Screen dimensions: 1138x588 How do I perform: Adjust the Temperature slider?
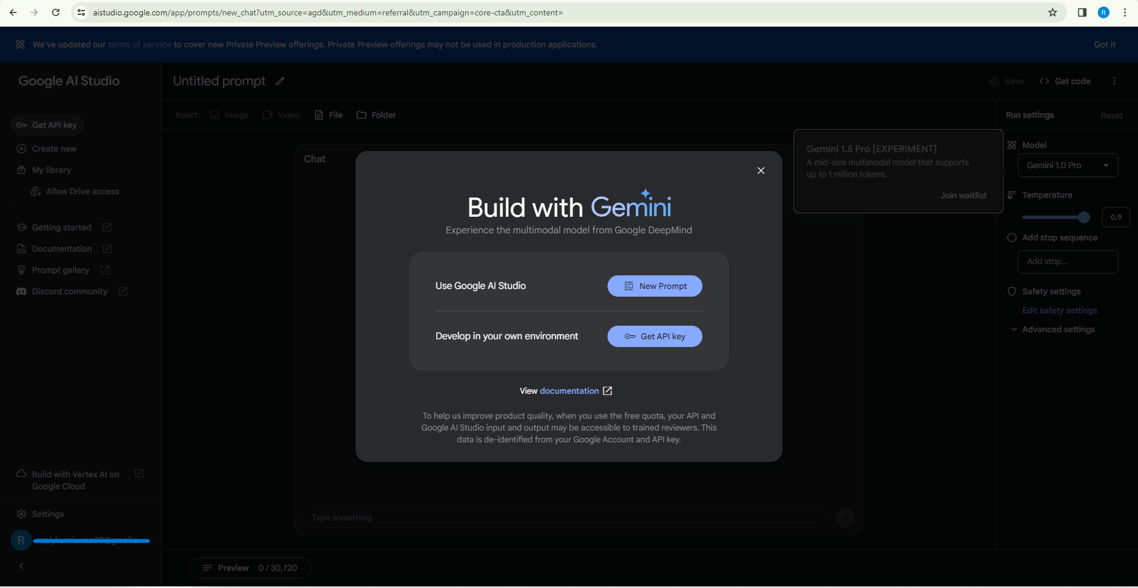point(1083,217)
